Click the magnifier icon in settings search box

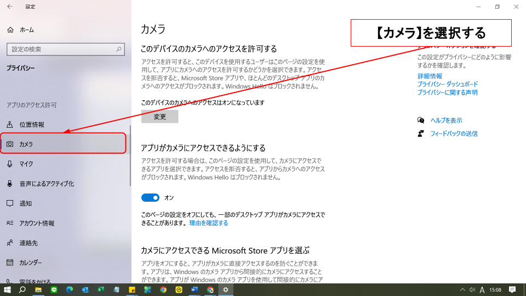click(119, 49)
